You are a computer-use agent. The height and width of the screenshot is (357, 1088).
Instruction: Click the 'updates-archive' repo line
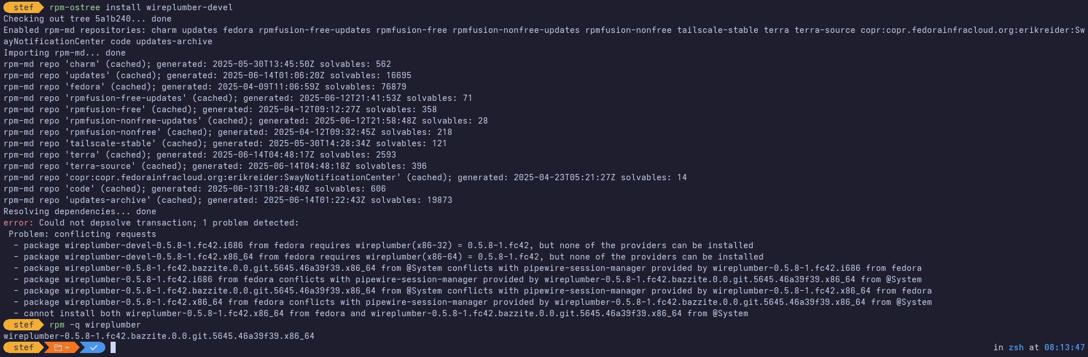[228, 200]
